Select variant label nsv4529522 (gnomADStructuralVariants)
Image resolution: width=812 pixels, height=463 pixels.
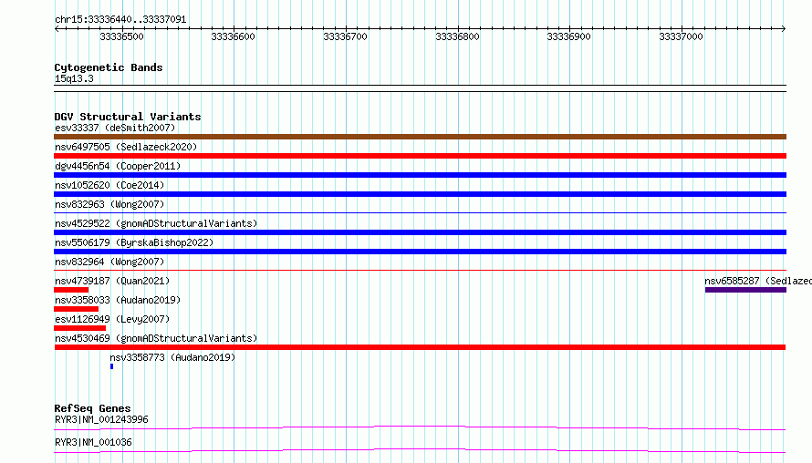(x=156, y=223)
